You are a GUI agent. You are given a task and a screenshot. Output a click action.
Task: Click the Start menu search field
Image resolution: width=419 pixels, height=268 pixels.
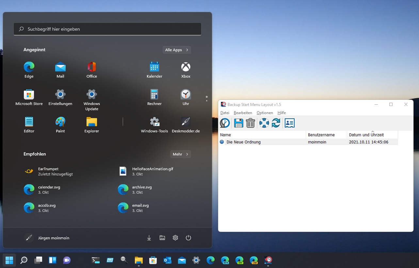[107, 29]
